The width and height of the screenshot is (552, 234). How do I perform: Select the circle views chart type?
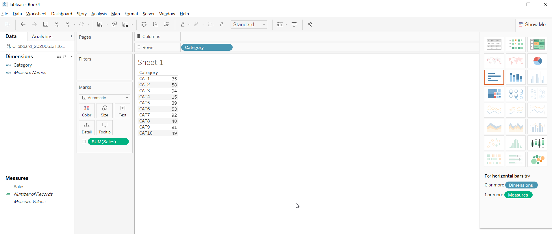click(516, 94)
